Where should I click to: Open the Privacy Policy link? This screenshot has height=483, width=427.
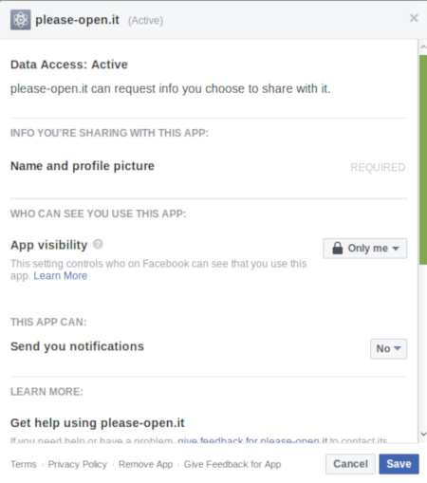(78, 464)
